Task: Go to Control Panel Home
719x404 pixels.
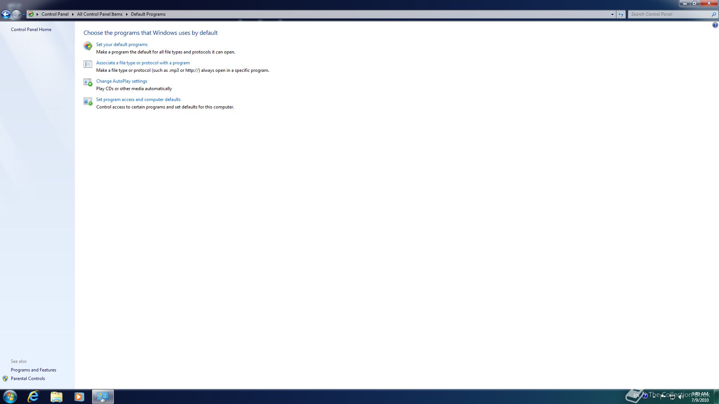Action: click(x=31, y=30)
